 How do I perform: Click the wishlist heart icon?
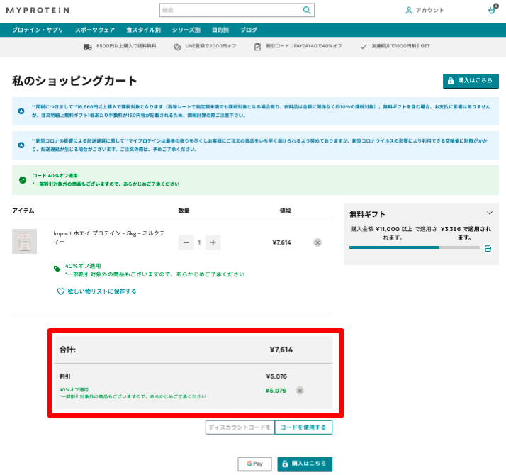[x=61, y=291]
